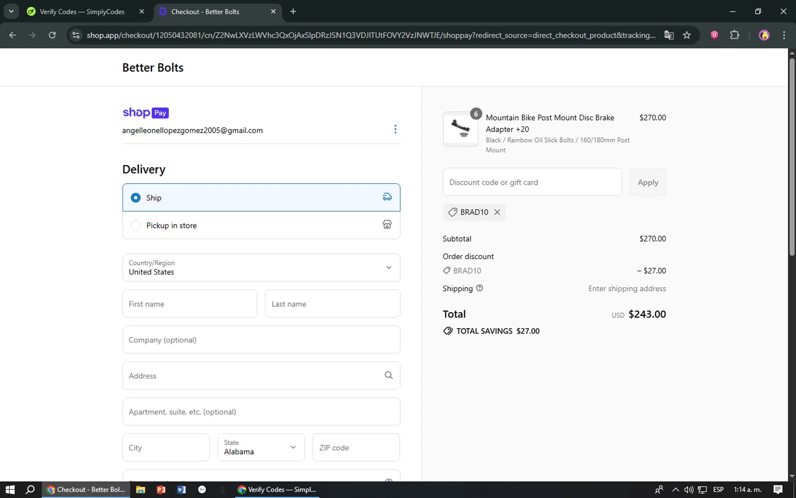Select the Ship delivery radio button
Image resolution: width=796 pixels, height=498 pixels.
[136, 198]
